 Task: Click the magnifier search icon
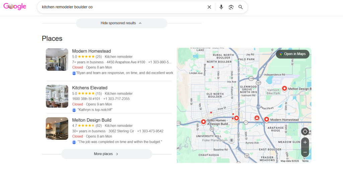241,7
